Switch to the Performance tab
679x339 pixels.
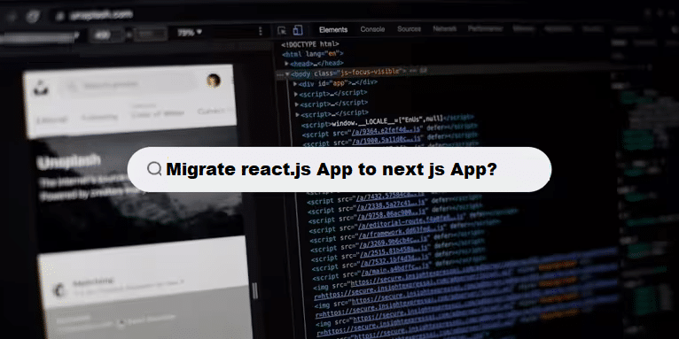tap(485, 29)
